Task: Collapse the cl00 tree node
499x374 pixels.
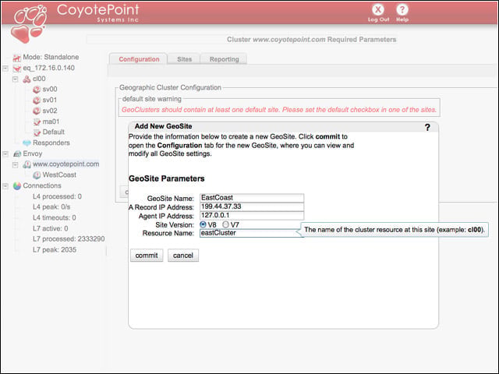Action: 16,79
